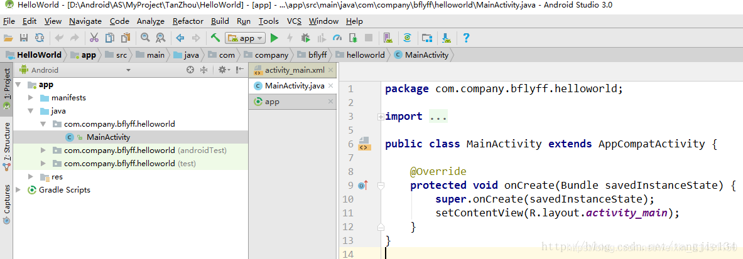Click the Save All floppy icon

tap(24, 38)
